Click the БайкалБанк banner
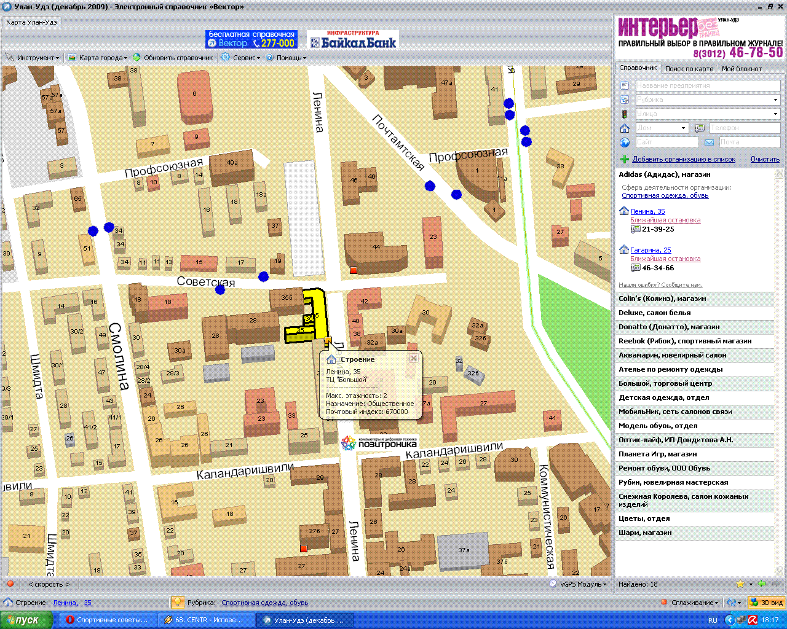The image size is (787, 629). pos(353,39)
